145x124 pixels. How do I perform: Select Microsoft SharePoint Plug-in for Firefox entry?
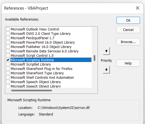41,69
